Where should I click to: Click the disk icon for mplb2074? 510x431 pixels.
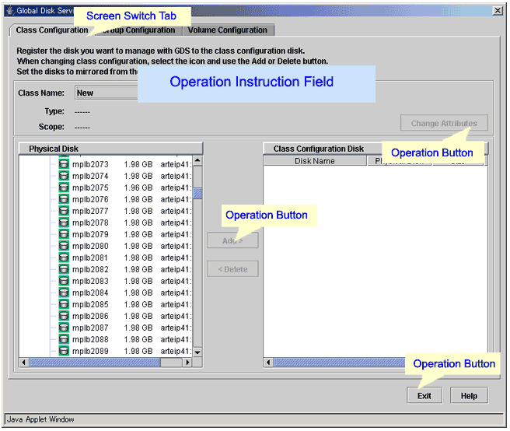click(64, 176)
